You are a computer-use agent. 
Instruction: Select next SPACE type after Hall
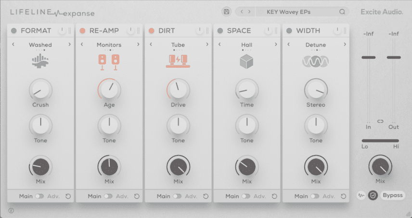pos(276,44)
